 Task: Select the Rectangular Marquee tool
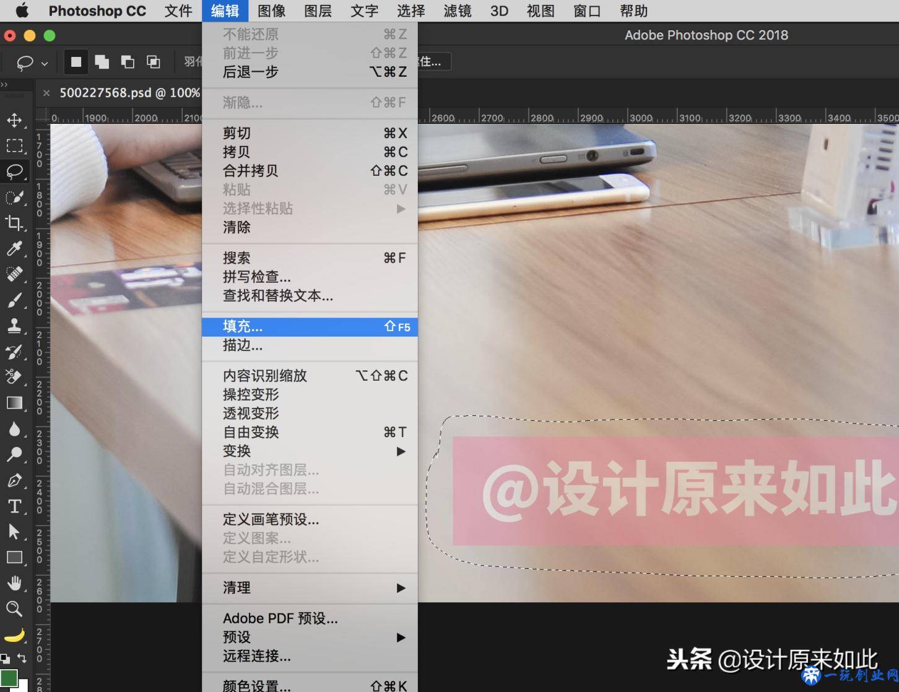[x=14, y=145]
